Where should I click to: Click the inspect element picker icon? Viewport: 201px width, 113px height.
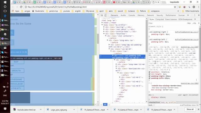pyautogui.click(x=102, y=15)
